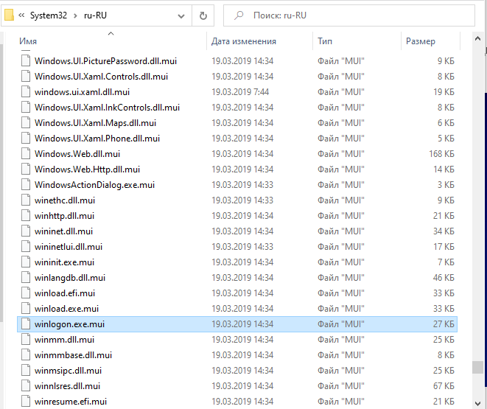
Task: Select wininet.dll.mui file name
Action: 63,231
